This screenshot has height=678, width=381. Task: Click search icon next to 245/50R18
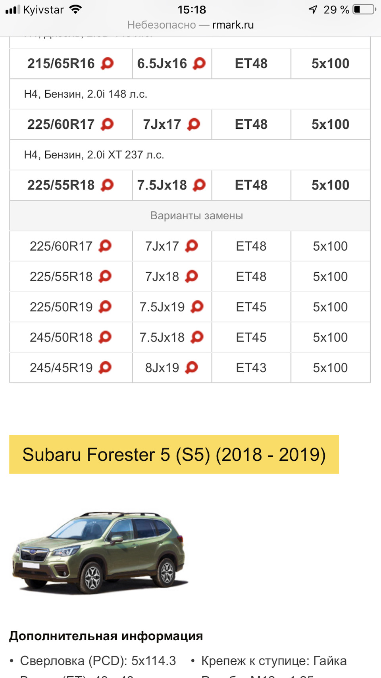[105, 337]
